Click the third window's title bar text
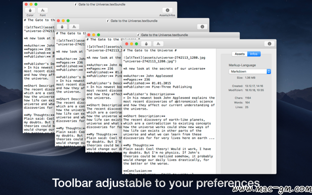 click(164, 35)
